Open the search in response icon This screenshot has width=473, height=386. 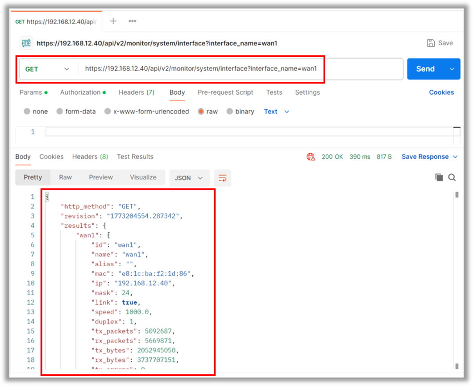(x=452, y=177)
